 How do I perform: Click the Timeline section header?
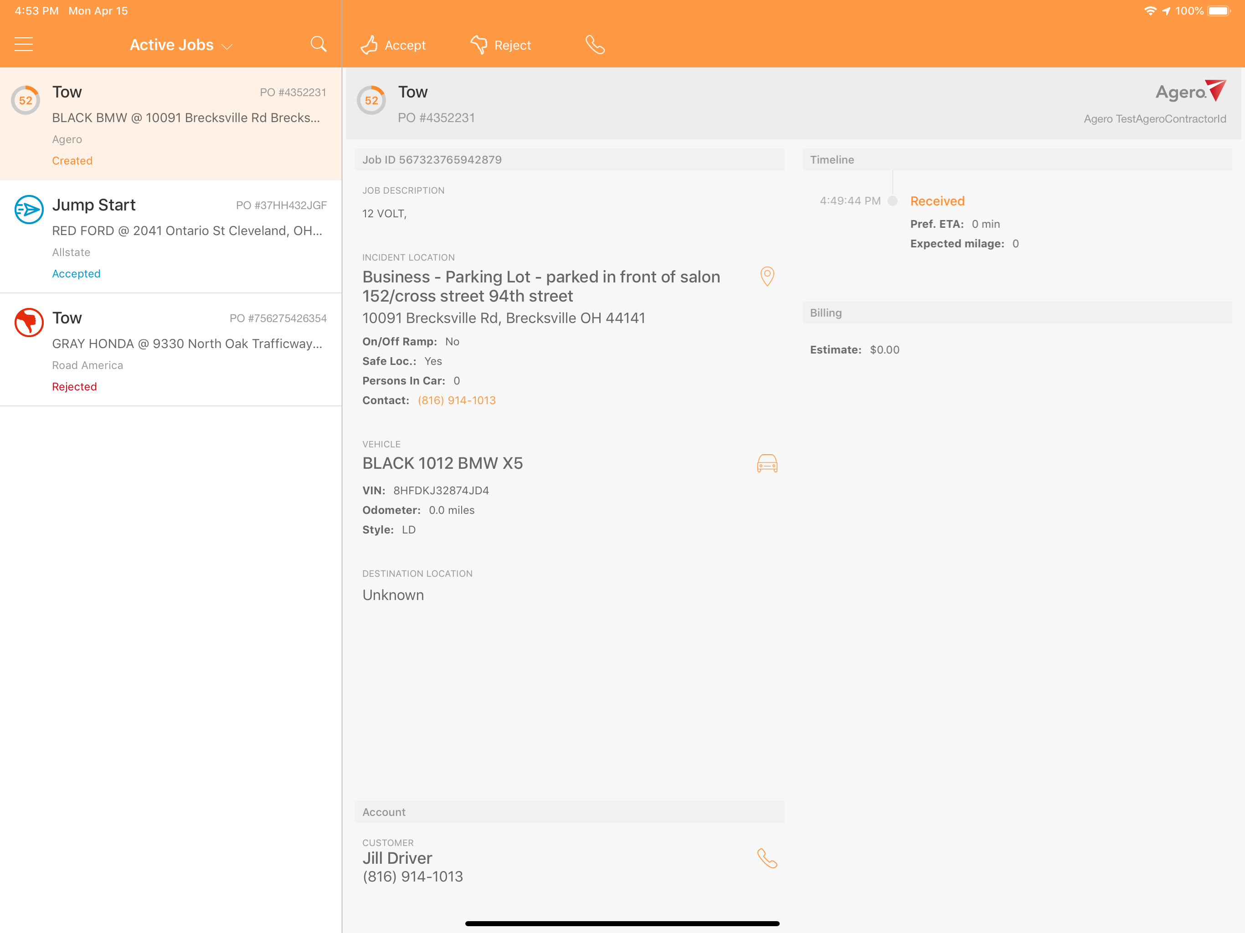click(1017, 160)
